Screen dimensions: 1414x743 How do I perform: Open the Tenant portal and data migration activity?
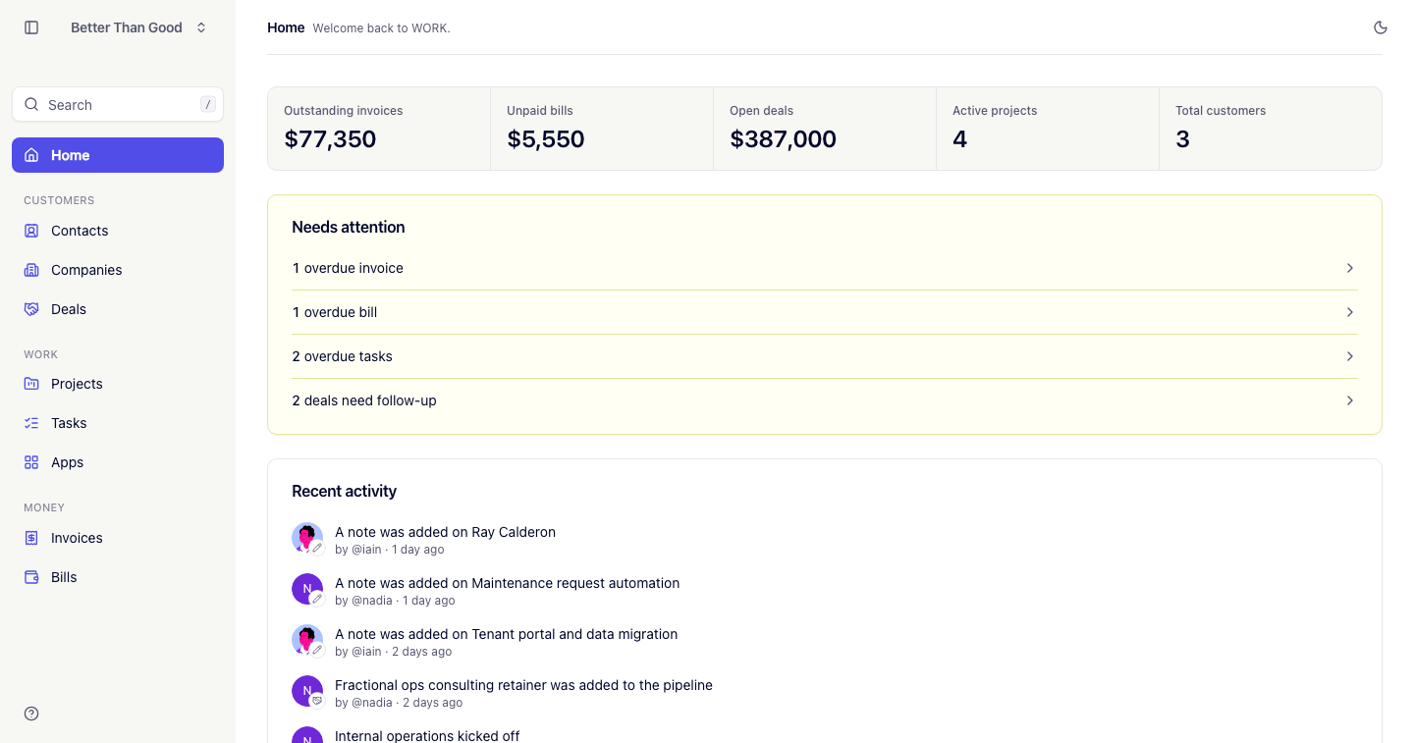click(x=506, y=634)
